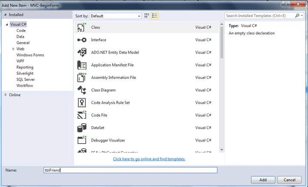Select the Reporting category

click(x=25, y=67)
